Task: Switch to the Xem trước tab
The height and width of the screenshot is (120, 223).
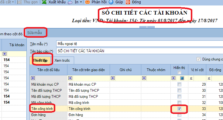Action: point(62,60)
